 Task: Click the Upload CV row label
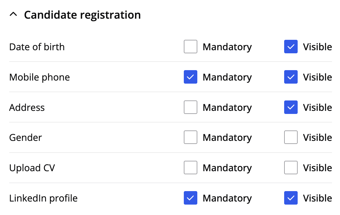point(32,168)
